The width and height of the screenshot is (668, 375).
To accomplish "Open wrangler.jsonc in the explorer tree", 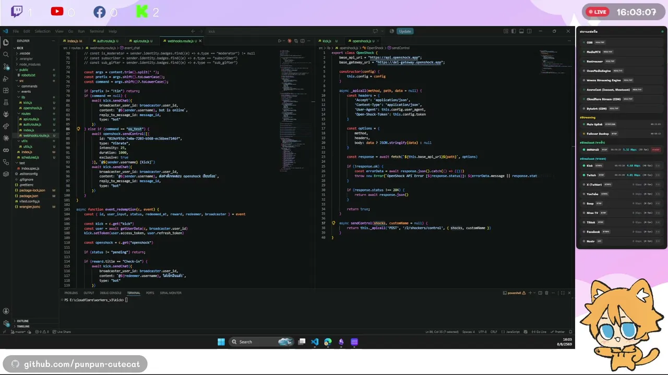I will 30,207.
